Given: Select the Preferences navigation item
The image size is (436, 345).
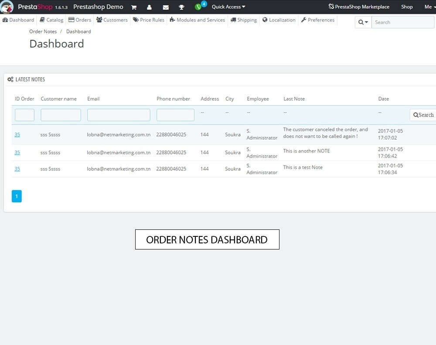Looking at the screenshot, I should click(x=318, y=20).
